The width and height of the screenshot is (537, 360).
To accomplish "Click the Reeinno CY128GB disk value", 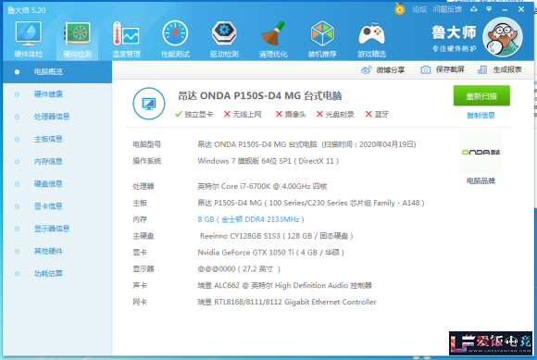I will (277, 236).
